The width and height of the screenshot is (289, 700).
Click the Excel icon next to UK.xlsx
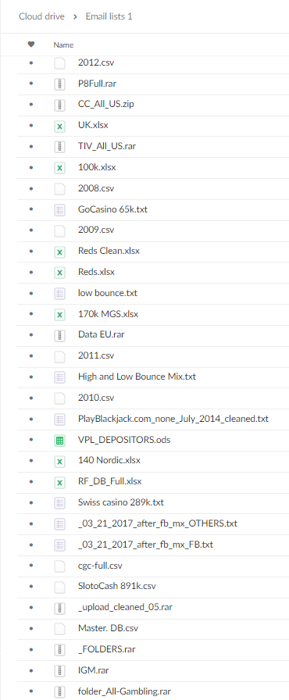(x=59, y=126)
